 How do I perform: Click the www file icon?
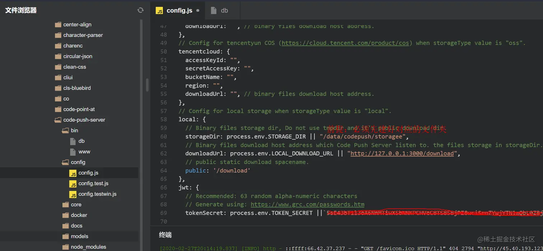coord(73,152)
